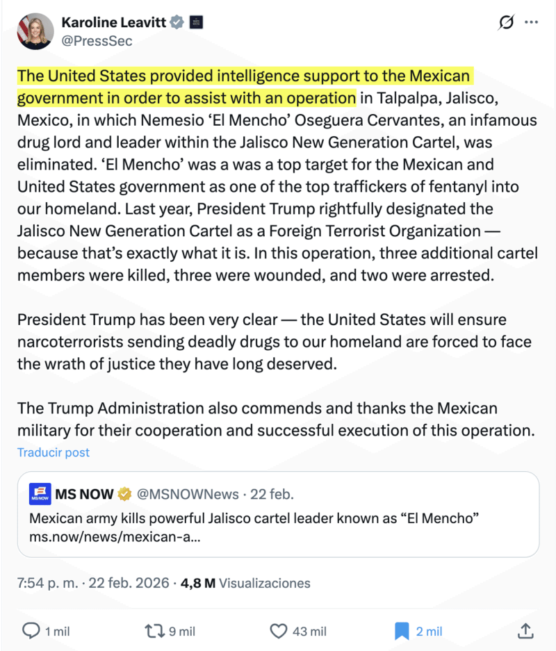
Task: Open the quoted MS NOW post card
Action: point(278,518)
